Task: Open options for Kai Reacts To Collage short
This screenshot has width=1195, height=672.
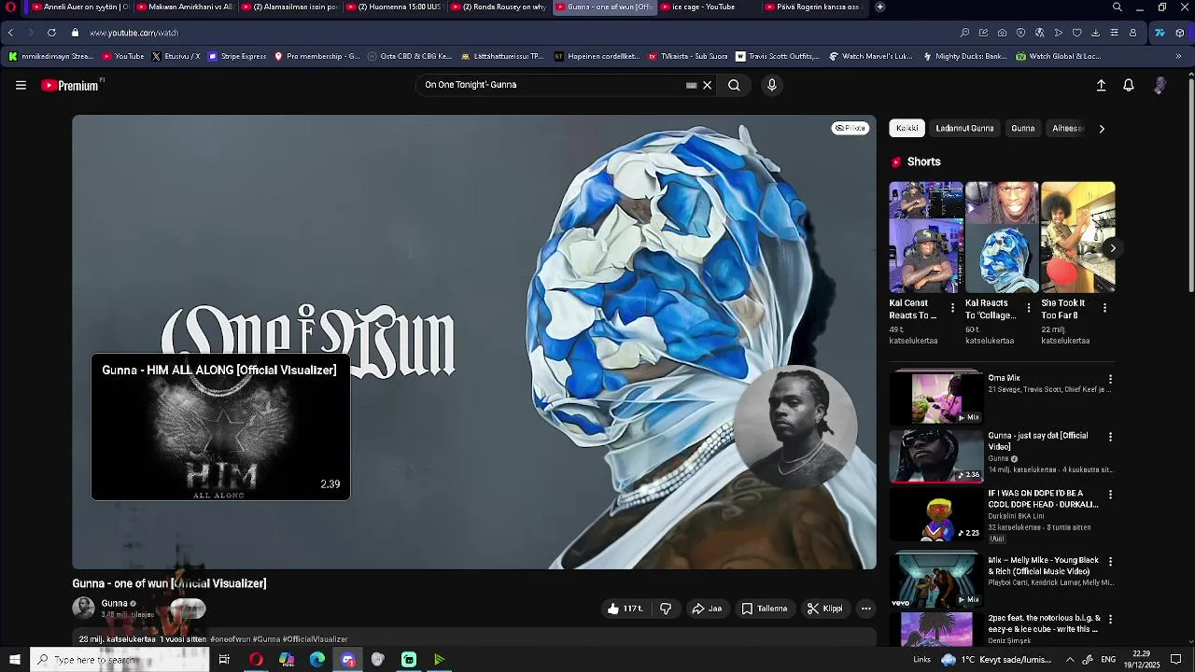Action: point(1029,308)
